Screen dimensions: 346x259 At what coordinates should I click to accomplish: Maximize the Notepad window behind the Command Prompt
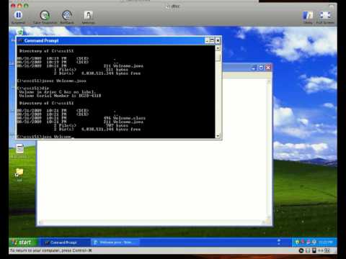(x=261, y=68)
